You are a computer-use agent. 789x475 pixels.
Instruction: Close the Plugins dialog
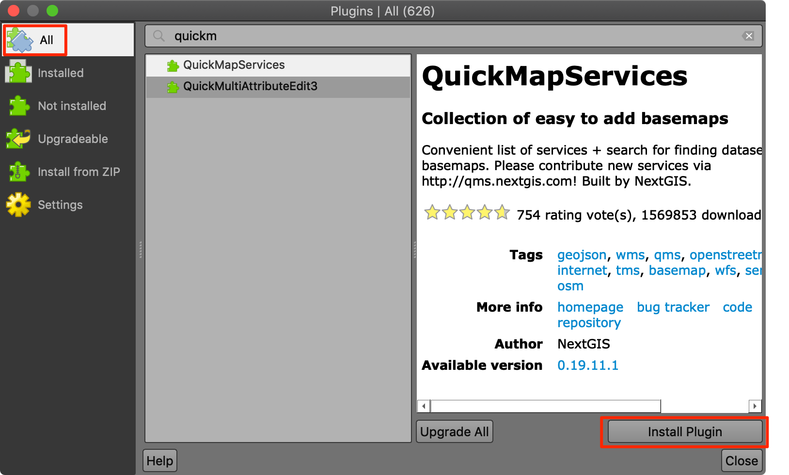point(742,460)
